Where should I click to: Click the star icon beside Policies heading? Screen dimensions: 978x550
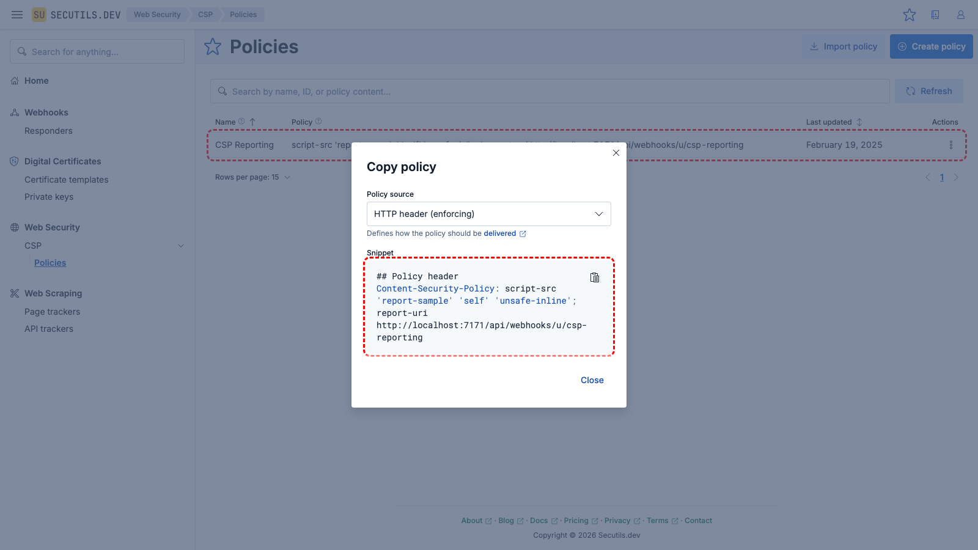[213, 46]
